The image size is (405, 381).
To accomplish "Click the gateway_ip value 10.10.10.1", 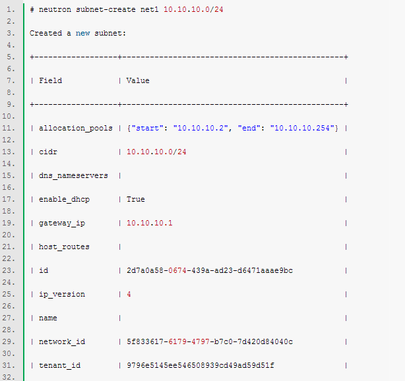I will tap(149, 223).
